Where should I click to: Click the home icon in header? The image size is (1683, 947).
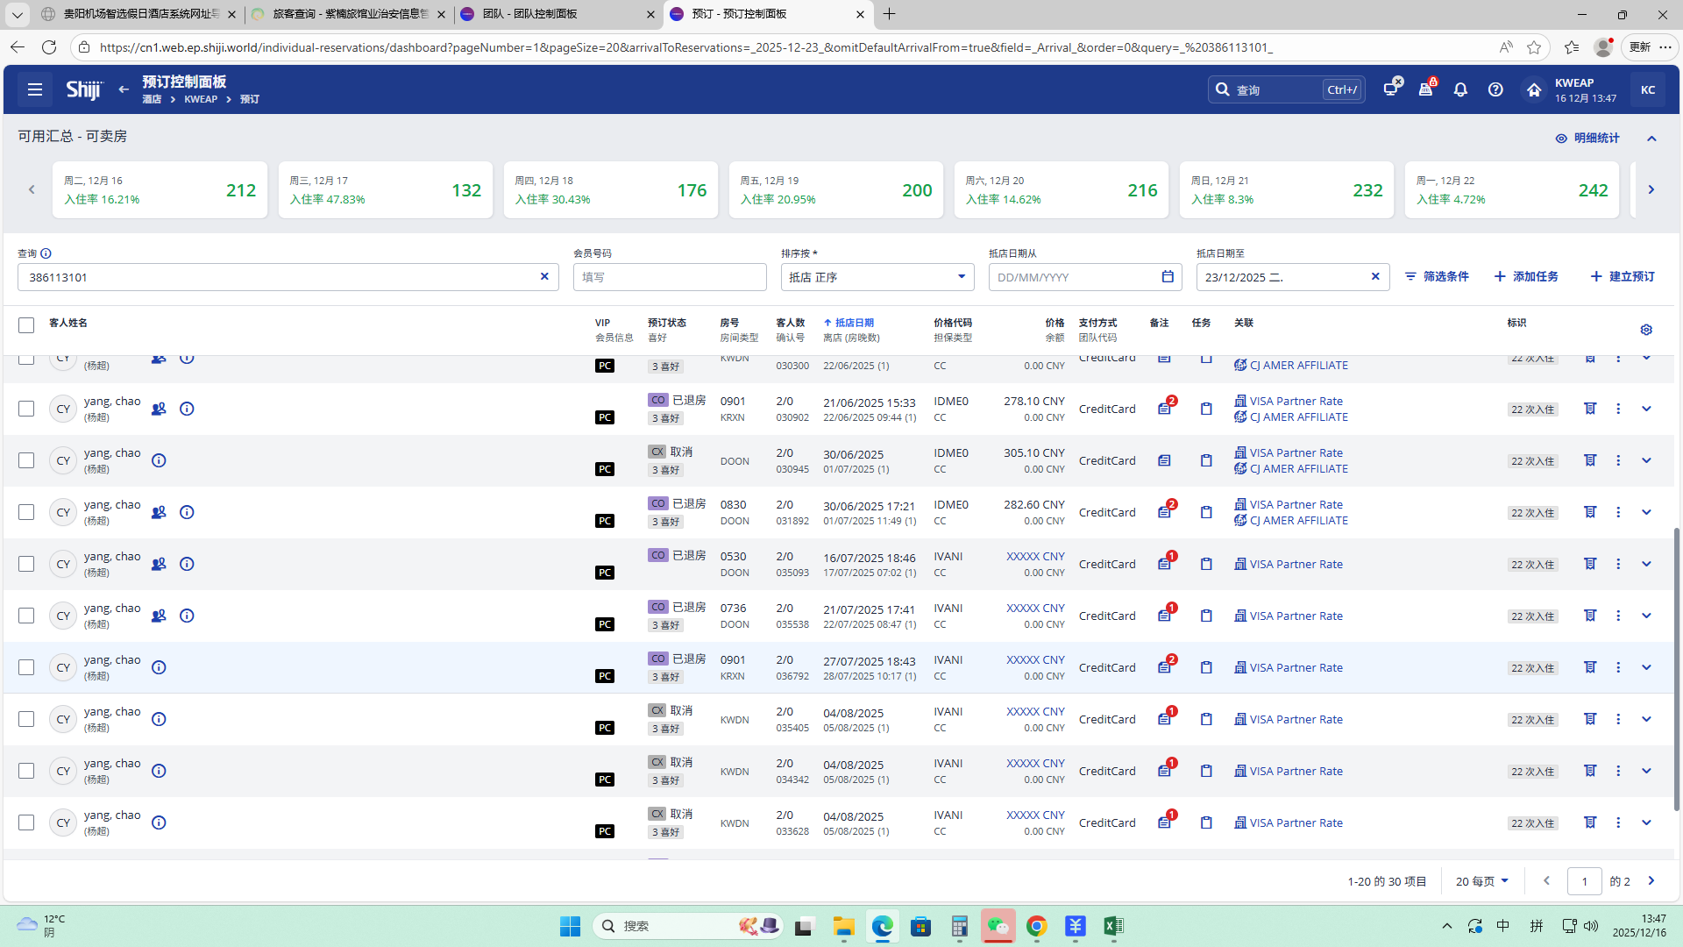coord(1533,89)
